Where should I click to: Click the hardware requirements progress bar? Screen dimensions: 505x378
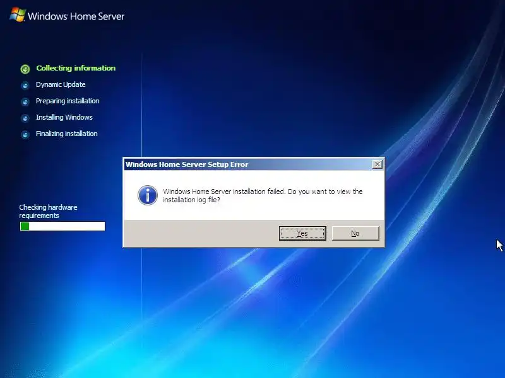pyautogui.click(x=62, y=226)
